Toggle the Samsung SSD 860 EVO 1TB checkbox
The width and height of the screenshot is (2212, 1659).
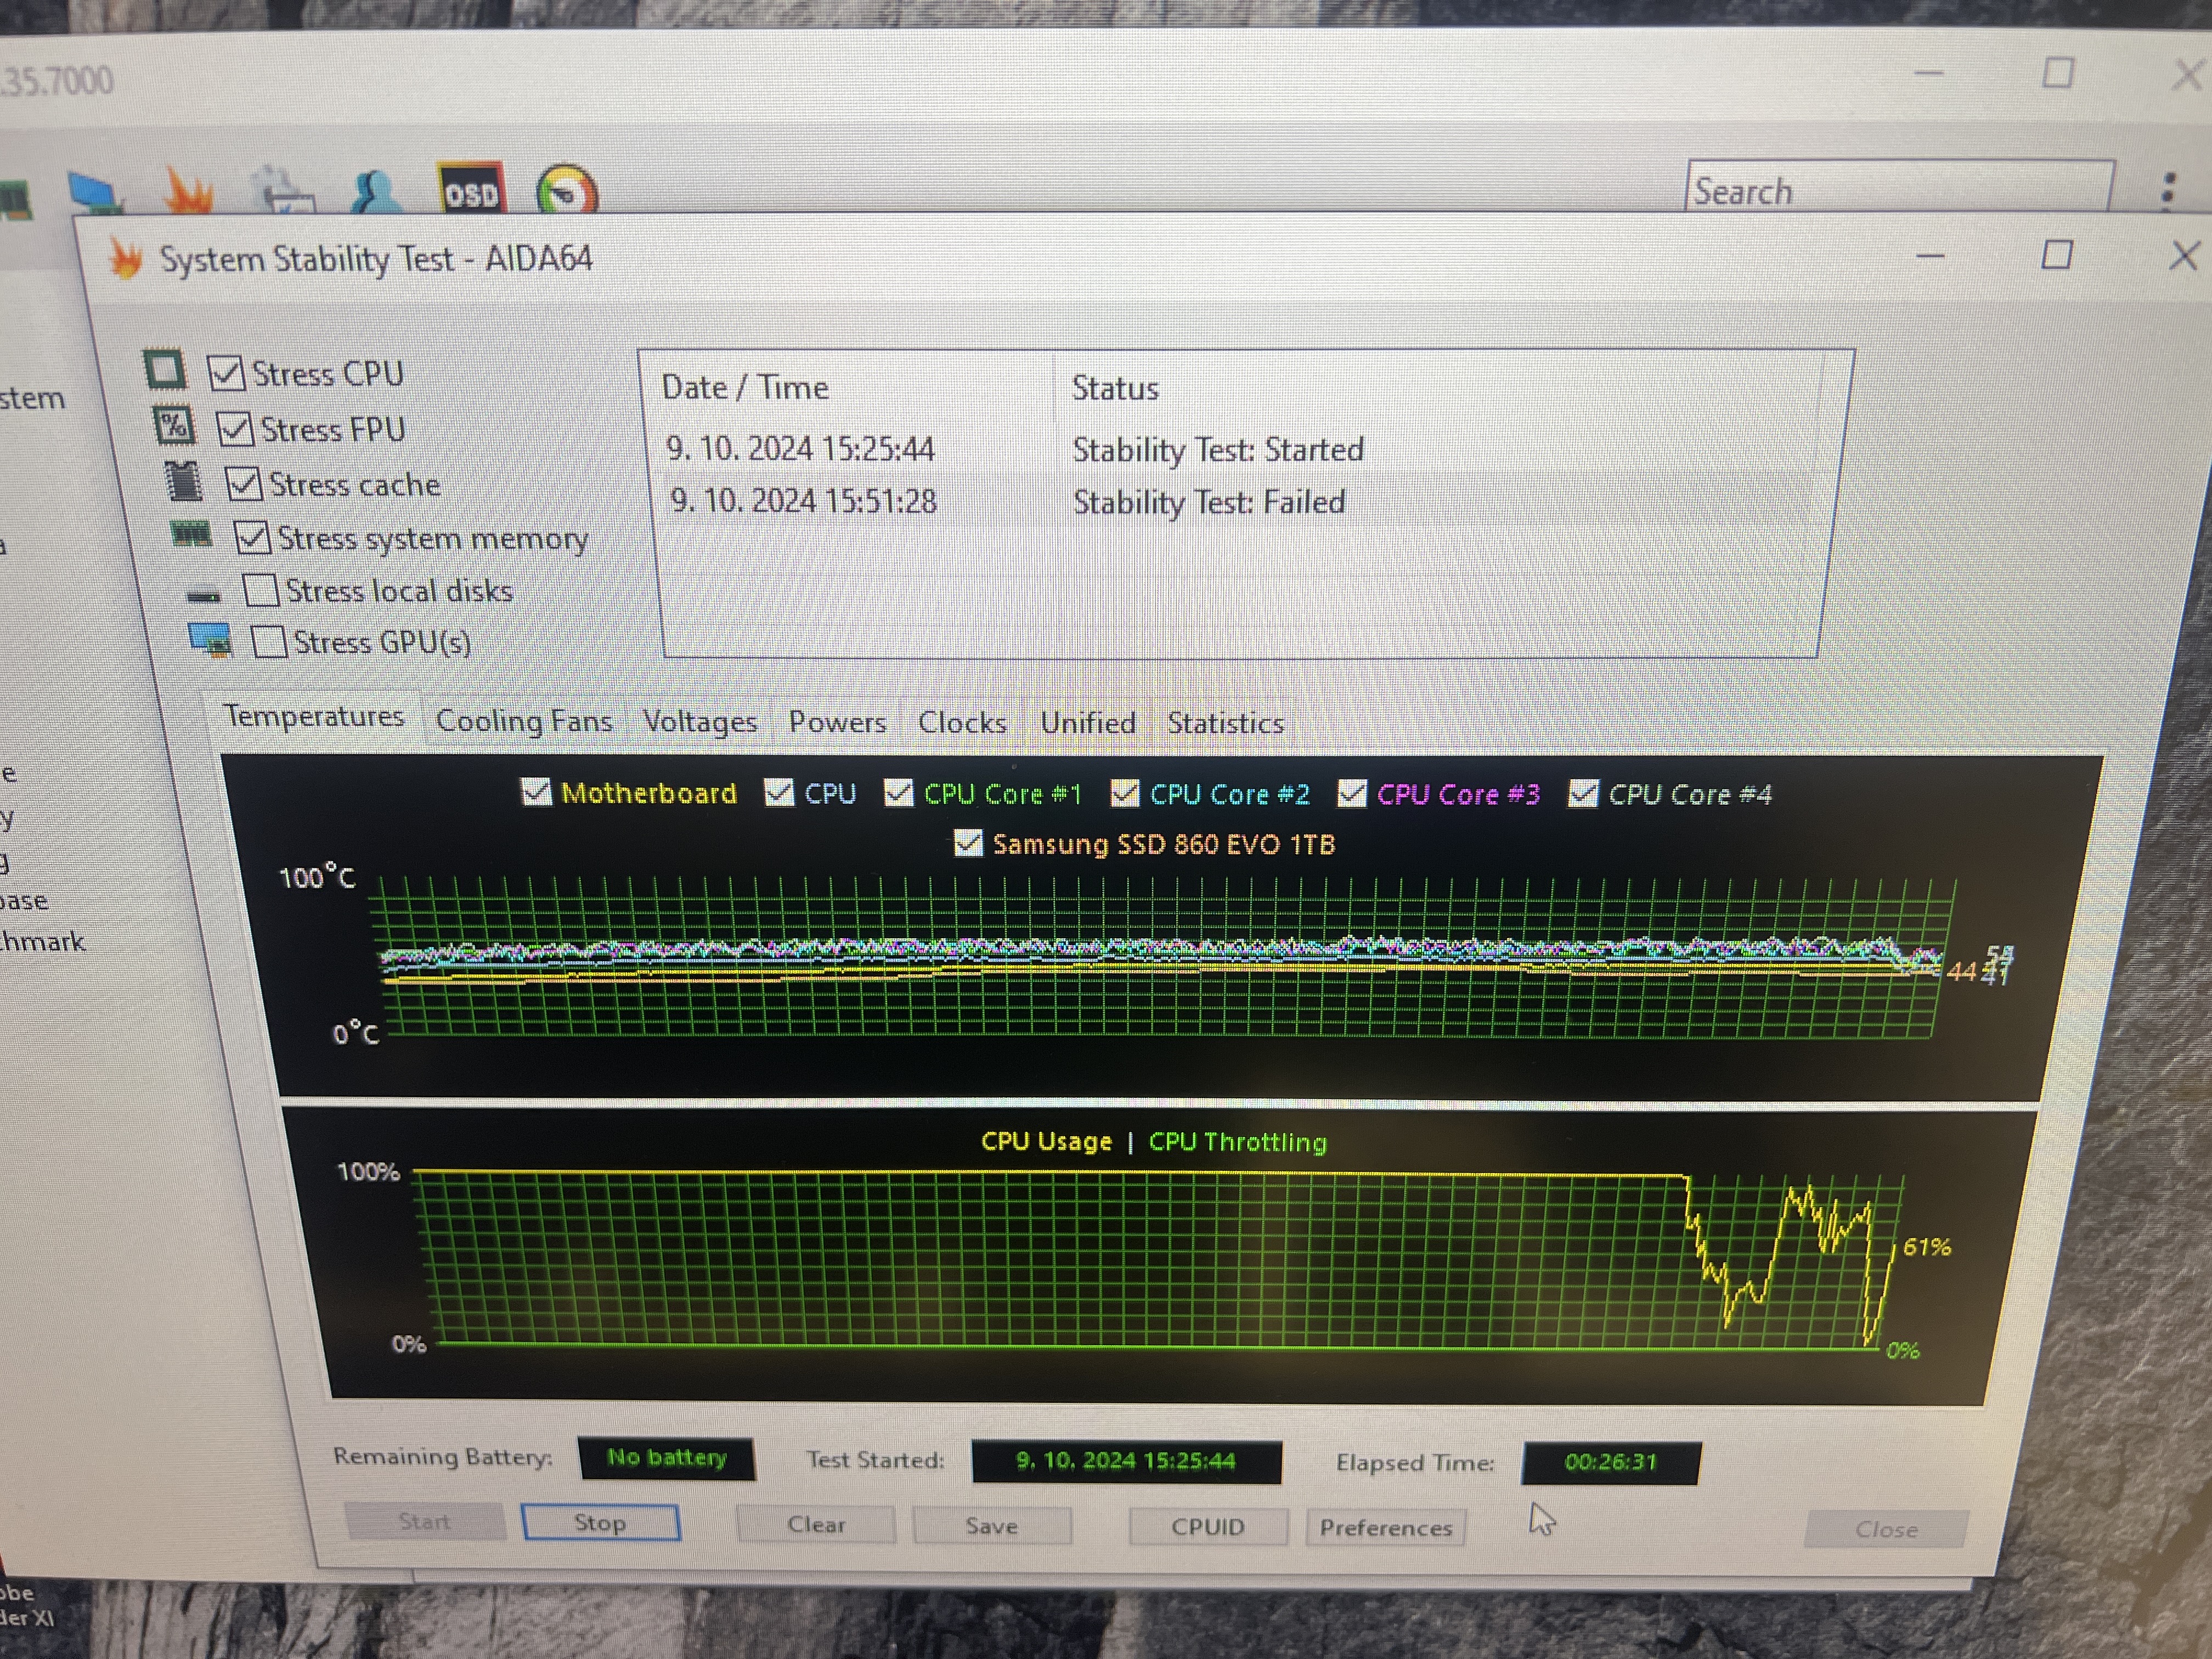(x=968, y=843)
